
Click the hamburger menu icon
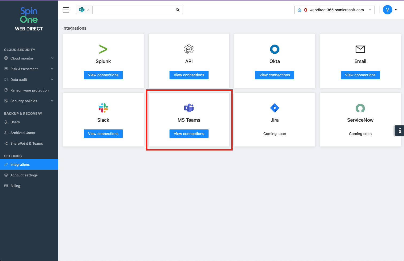(x=66, y=10)
